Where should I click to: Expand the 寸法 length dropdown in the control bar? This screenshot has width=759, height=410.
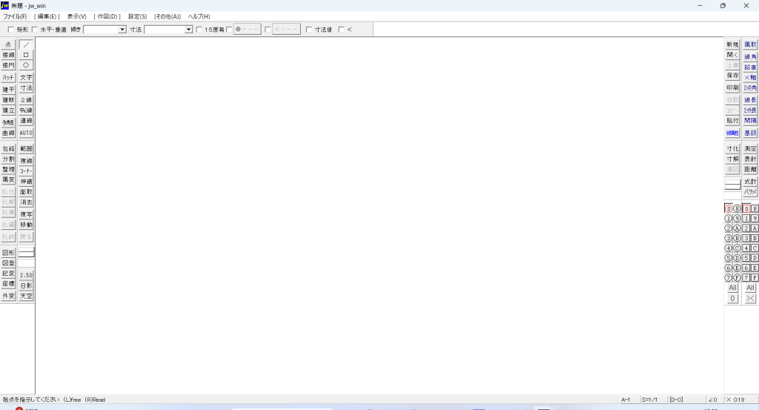tap(189, 30)
